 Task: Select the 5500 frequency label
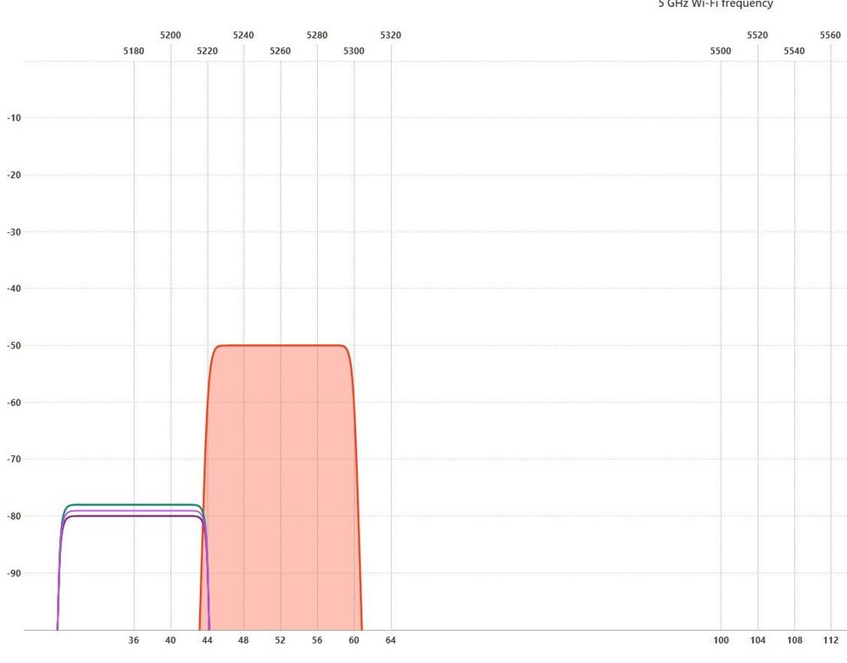click(x=721, y=51)
